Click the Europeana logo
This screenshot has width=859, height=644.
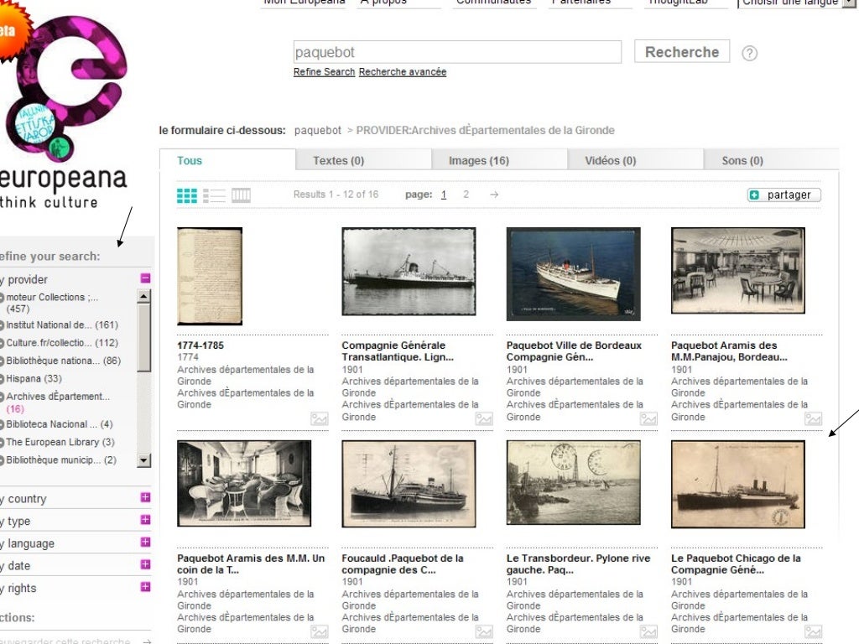(x=63, y=112)
